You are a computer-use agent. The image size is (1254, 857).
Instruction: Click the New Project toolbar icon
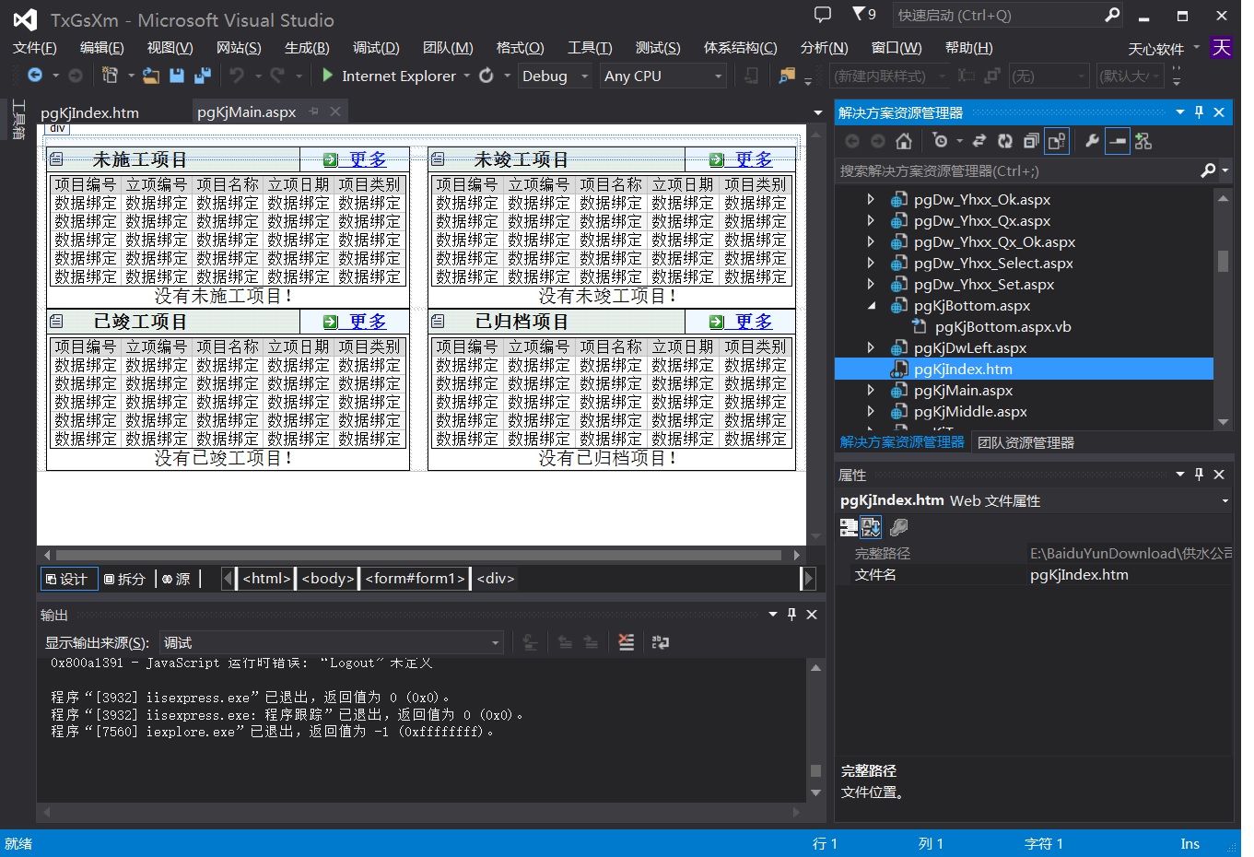pos(110,76)
